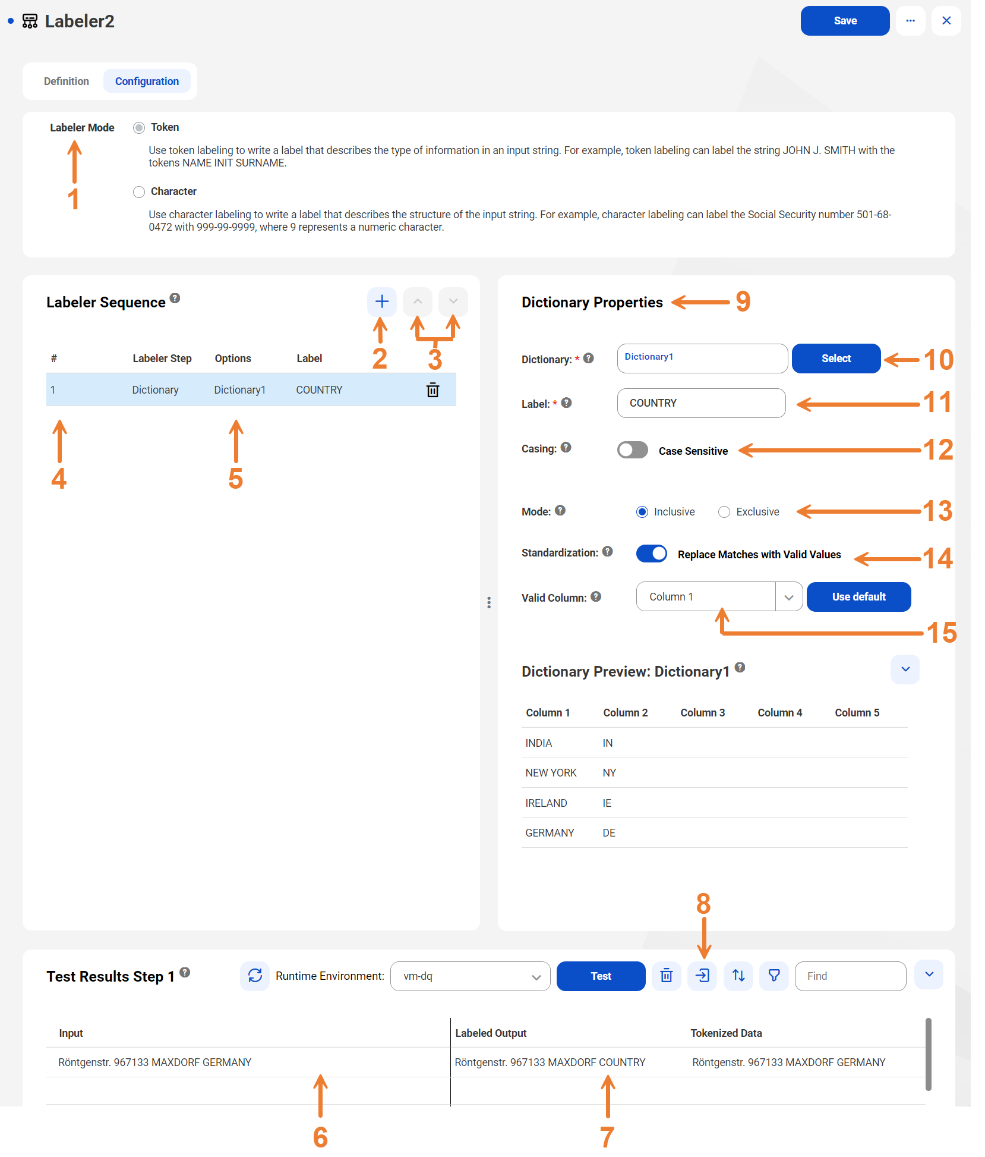Image resolution: width=985 pixels, height=1157 pixels.
Task: Click the Labeler2 asset icon in header
Action: click(30, 21)
